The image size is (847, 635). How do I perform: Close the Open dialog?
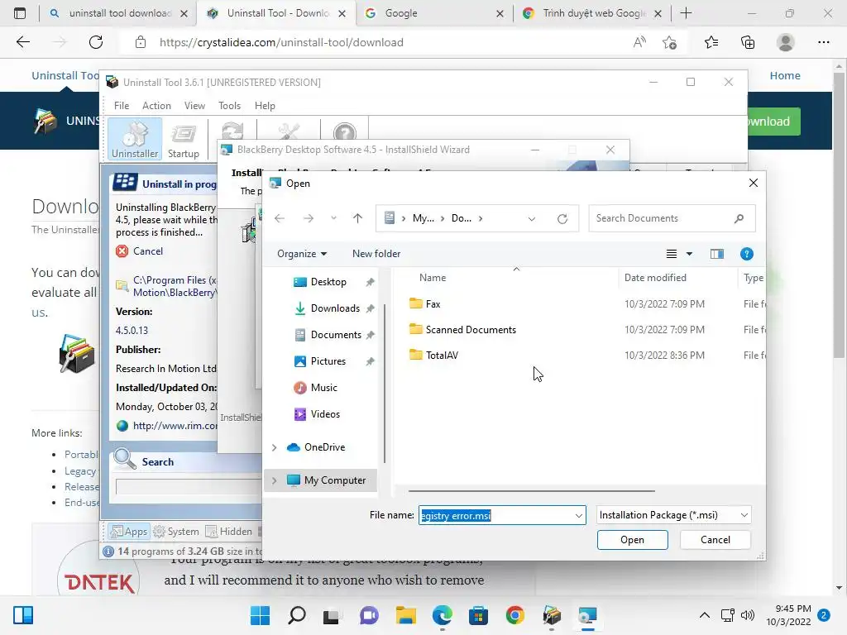pos(753,183)
